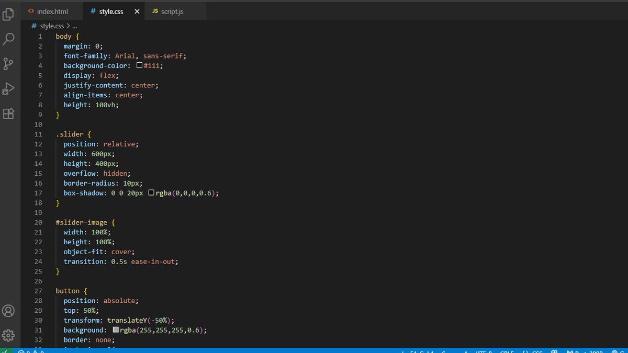
Task: Open the Manage gear menu
Action: tap(8, 335)
